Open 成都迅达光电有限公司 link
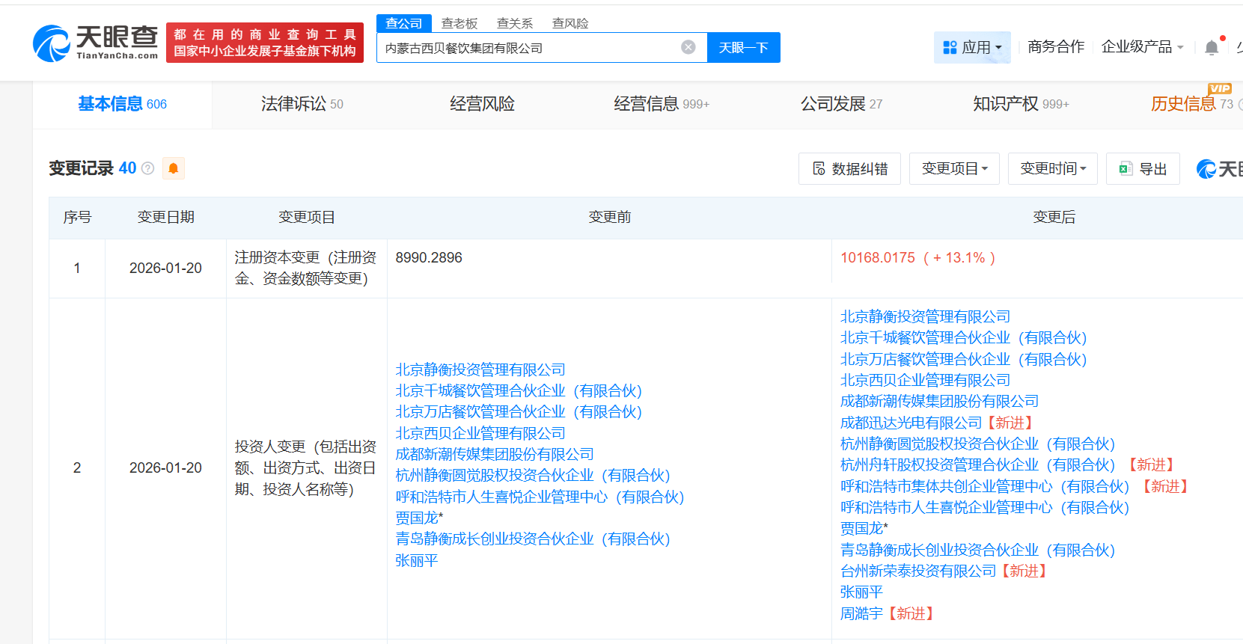Image resolution: width=1243 pixels, height=644 pixels. pos(910,423)
